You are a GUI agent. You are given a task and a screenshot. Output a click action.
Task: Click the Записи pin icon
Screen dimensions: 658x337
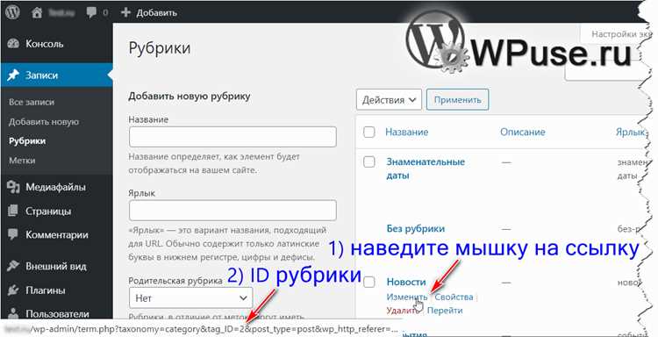click(14, 75)
